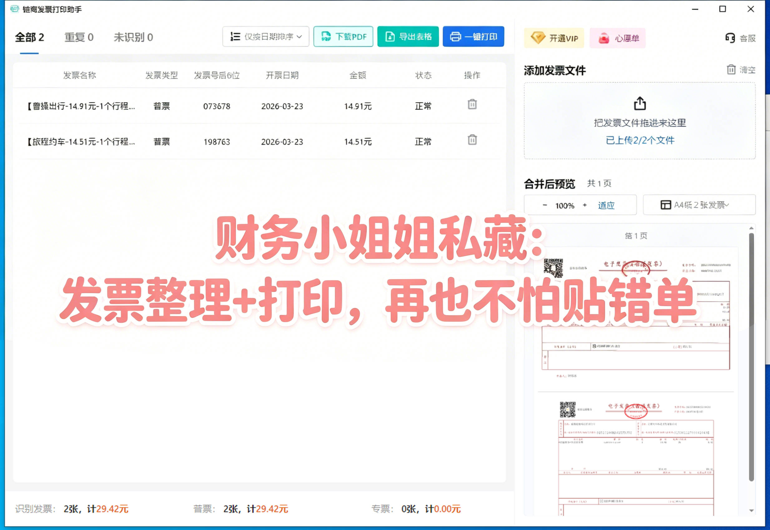Switch to the 全部 2 tab

click(29, 37)
